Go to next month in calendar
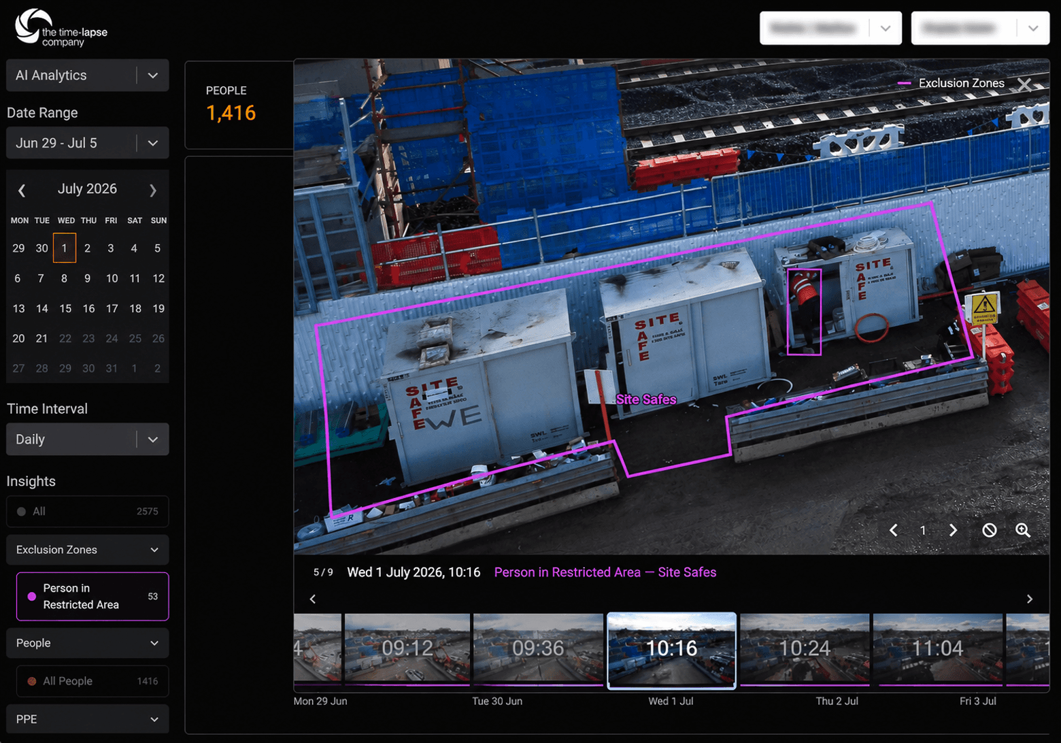Screen dimensions: 1061x743 click(153, 191)
